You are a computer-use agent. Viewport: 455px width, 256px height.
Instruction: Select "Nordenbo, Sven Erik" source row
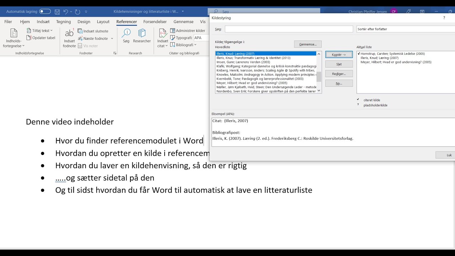click(266, 91)
